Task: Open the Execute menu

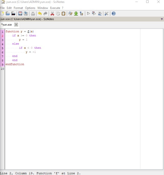Action: (x=55, y=8)
